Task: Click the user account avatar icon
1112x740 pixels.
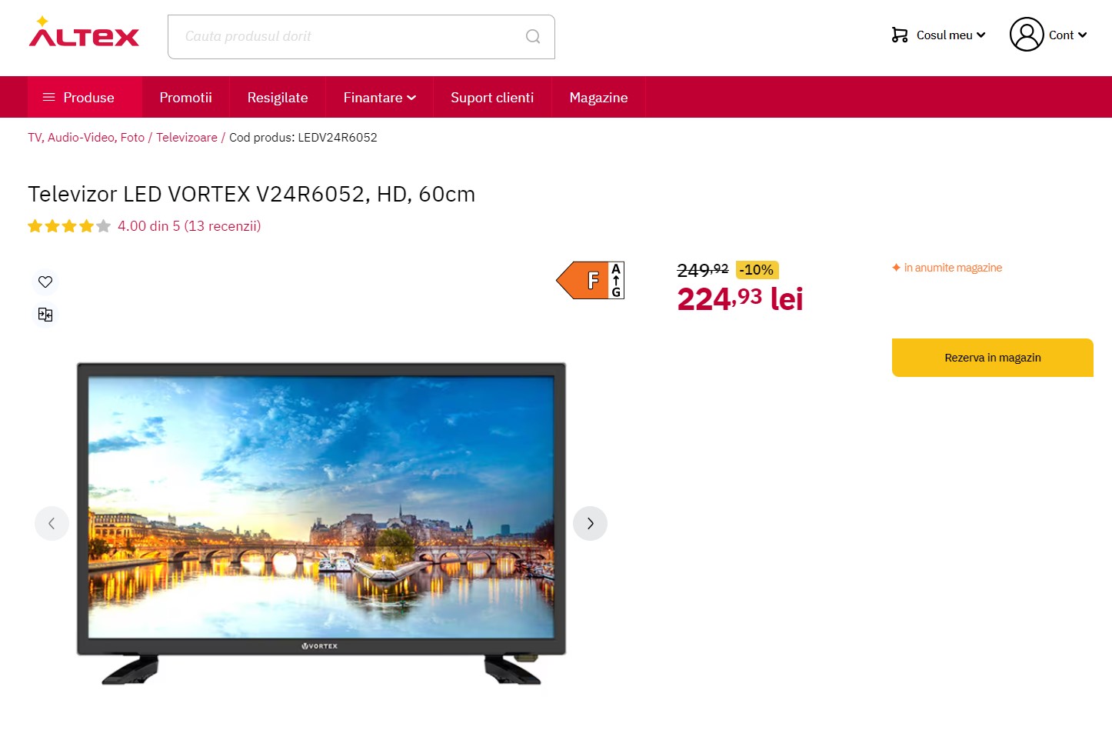Action: [1027, 35]
